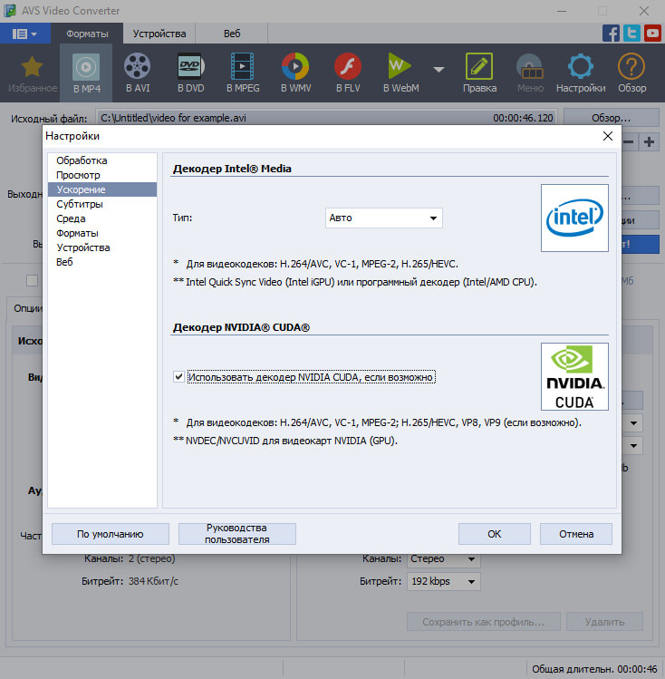Click the Отмена button
The image size is (665, 679).
[x=575, y=534]
